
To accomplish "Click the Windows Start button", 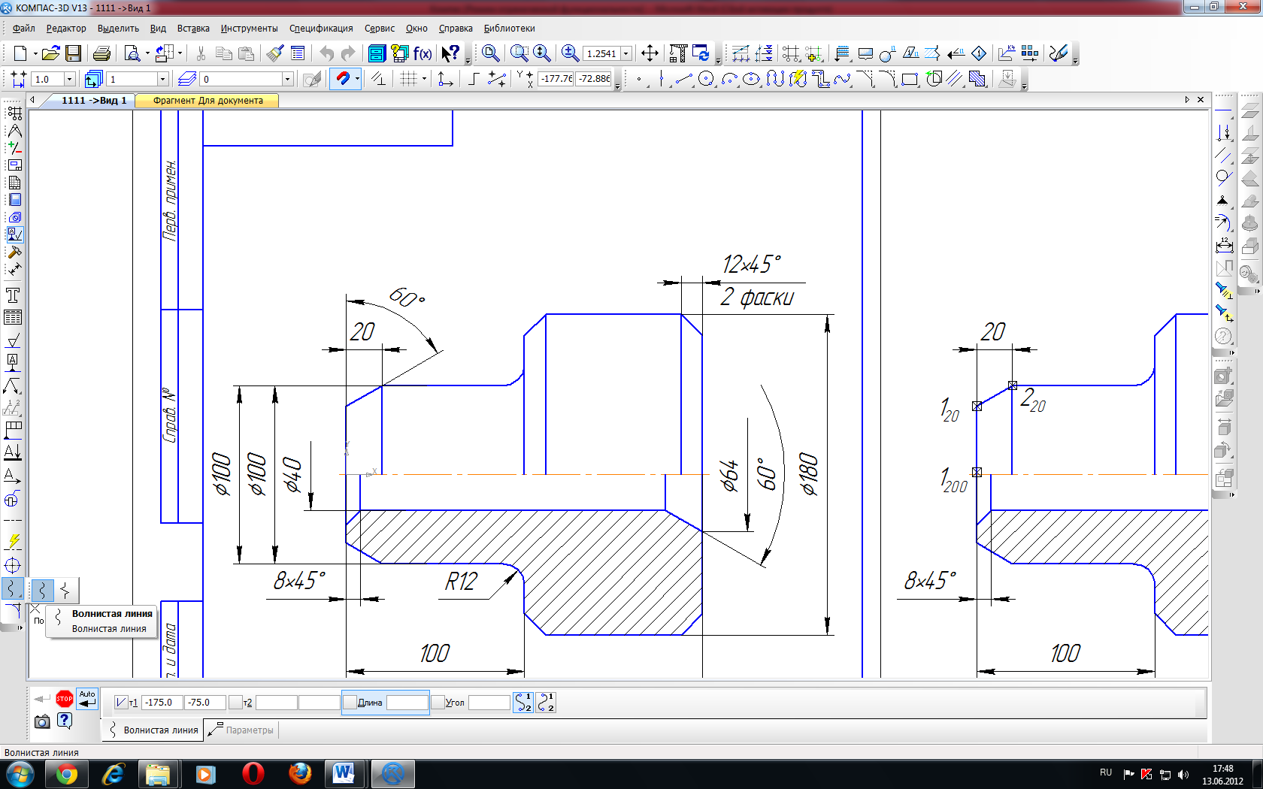I will [x=19, y=774].
